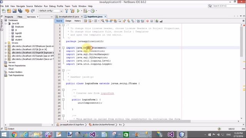Click the Debug Project icon
This screenshot has height=138, width=246.
point(85,11)
